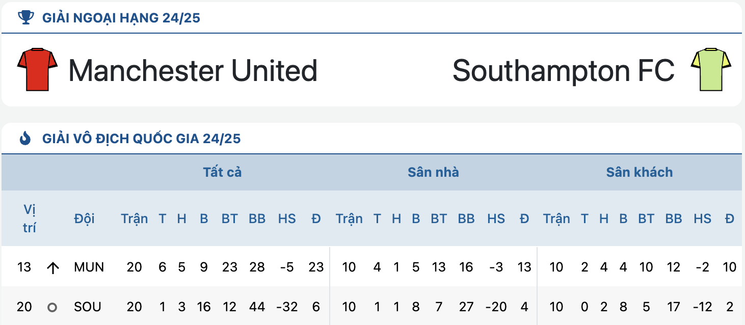Click the trophy icon beside Giải Ngoại Hạng

pyautogui.click(x=25, y=18)
